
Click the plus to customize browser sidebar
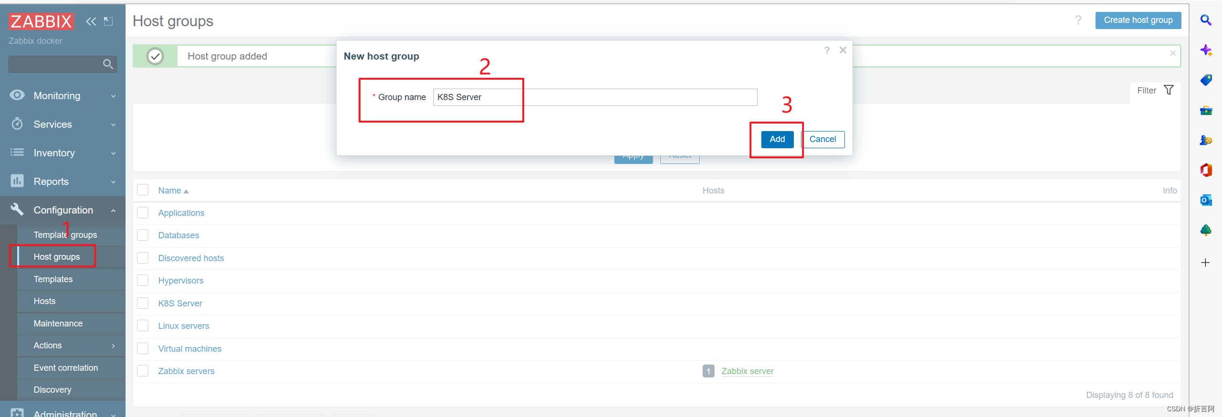tap(1205, 263)
